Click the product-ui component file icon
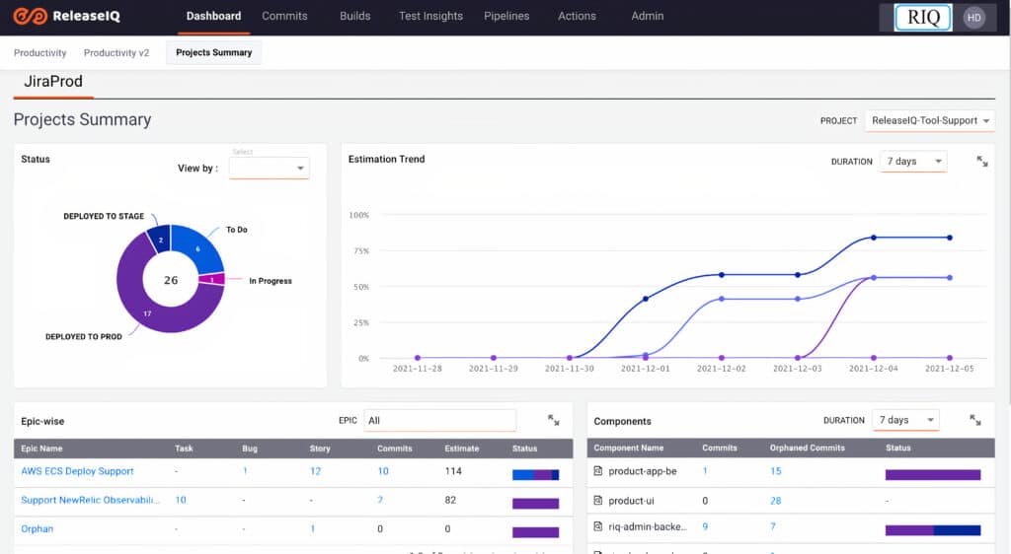Viewport: 1011px width, 554px height. (x=597, y=500)
